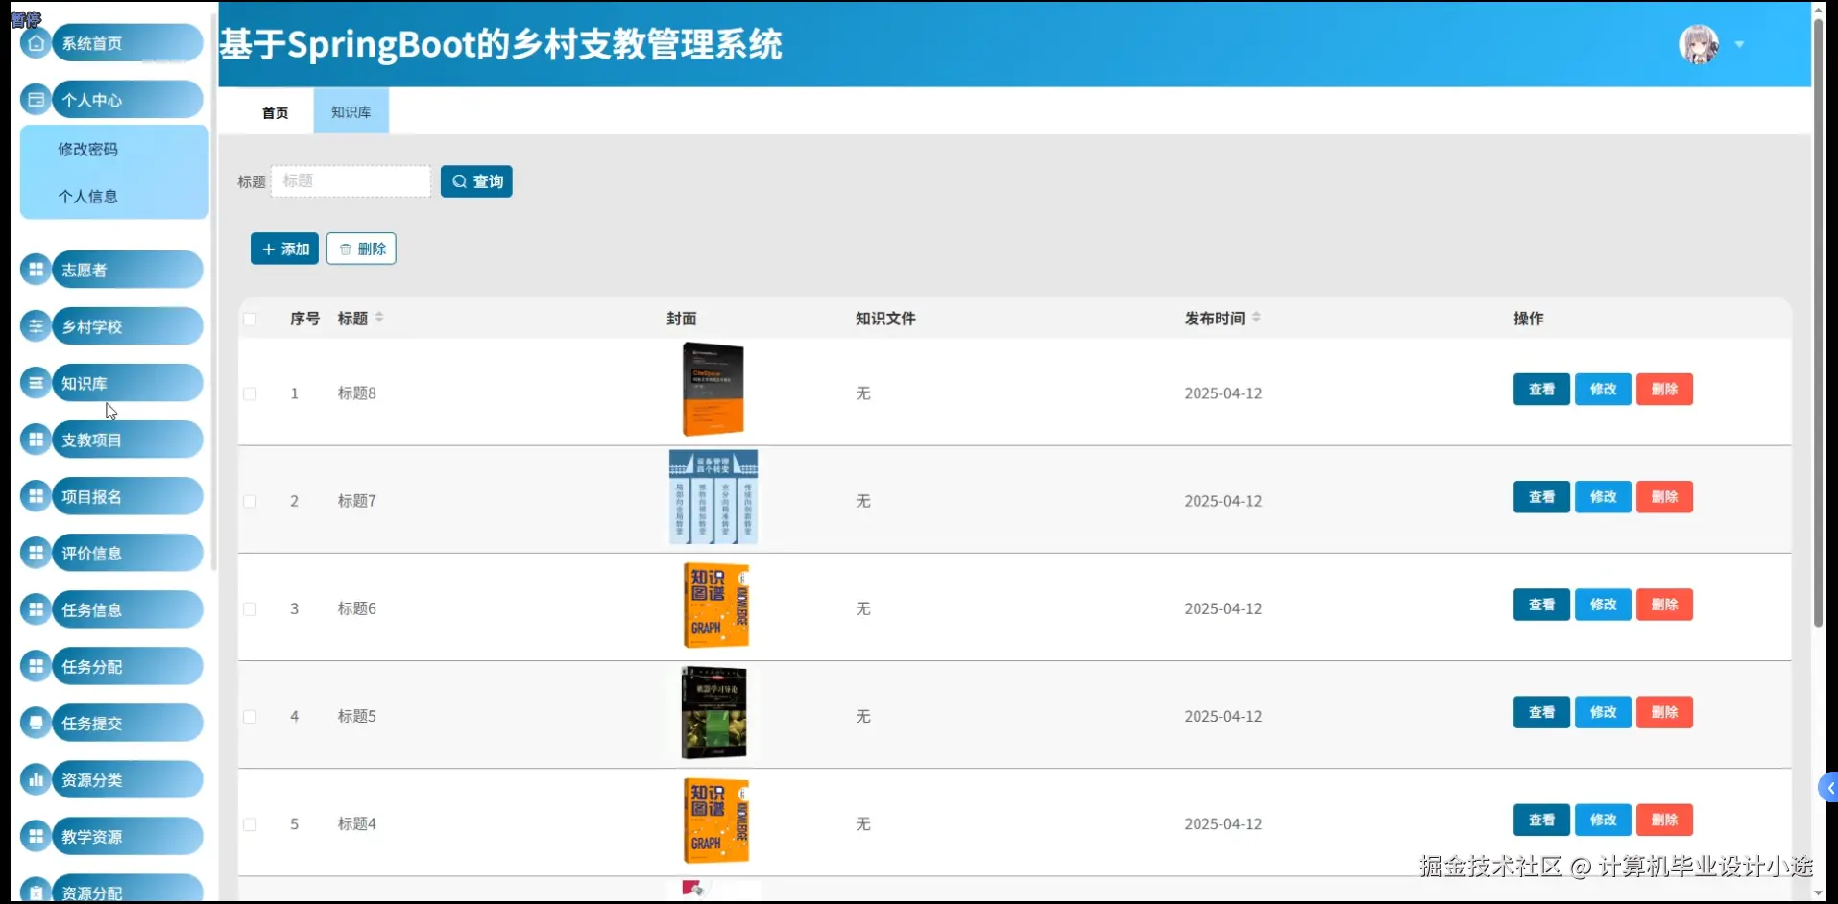Edit row 标题6 with 修改
1838x904 pixels.
point(1603,605)
